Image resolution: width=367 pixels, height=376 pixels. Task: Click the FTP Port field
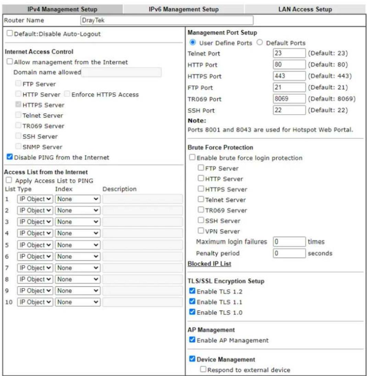289,87
